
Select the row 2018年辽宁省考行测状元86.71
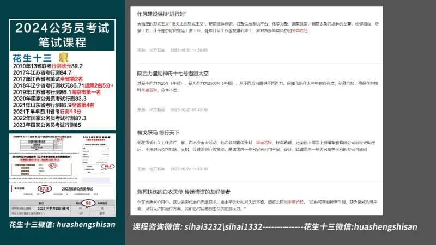pyautogui.click(x=63, y=85)
